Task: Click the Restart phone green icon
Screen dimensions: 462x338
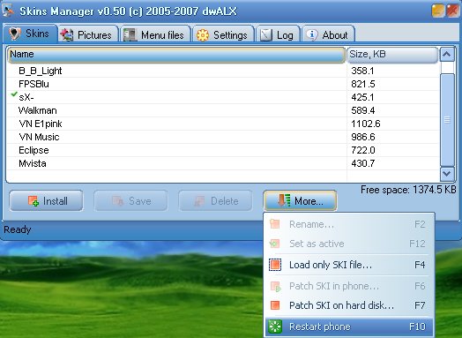Action: tap(275, 327)
